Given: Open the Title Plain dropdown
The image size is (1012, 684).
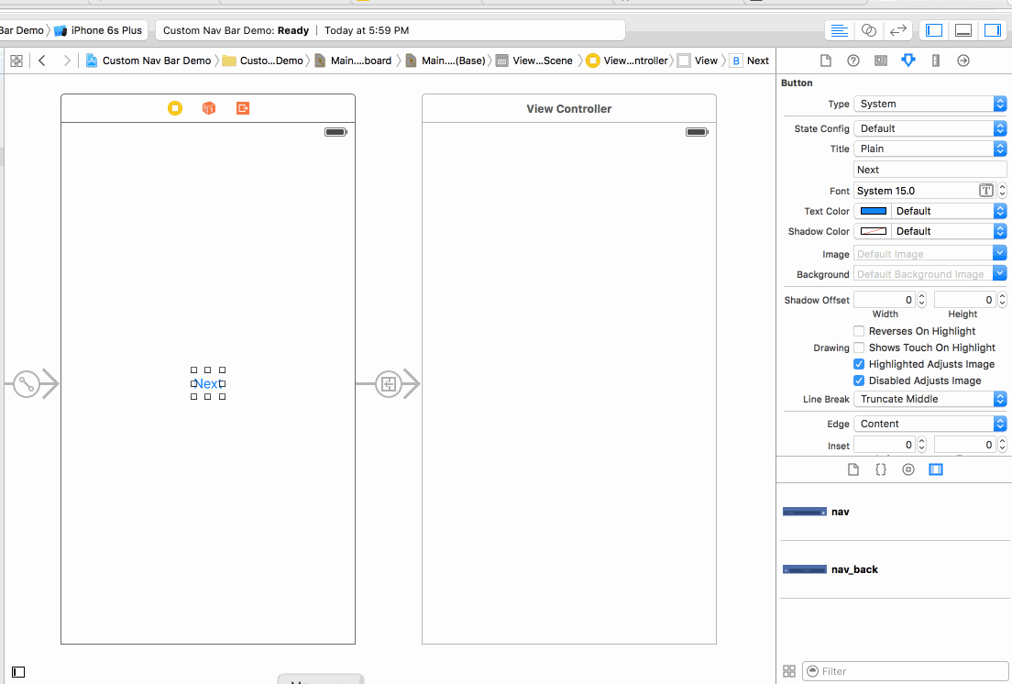Looking at the screenshot, I should coord(930,149).
